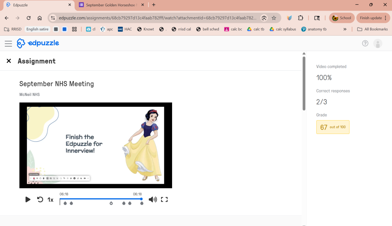The image size is (392, 226).
Task: Open the dark gray square bookmark
Action: (x=56, y=29)
